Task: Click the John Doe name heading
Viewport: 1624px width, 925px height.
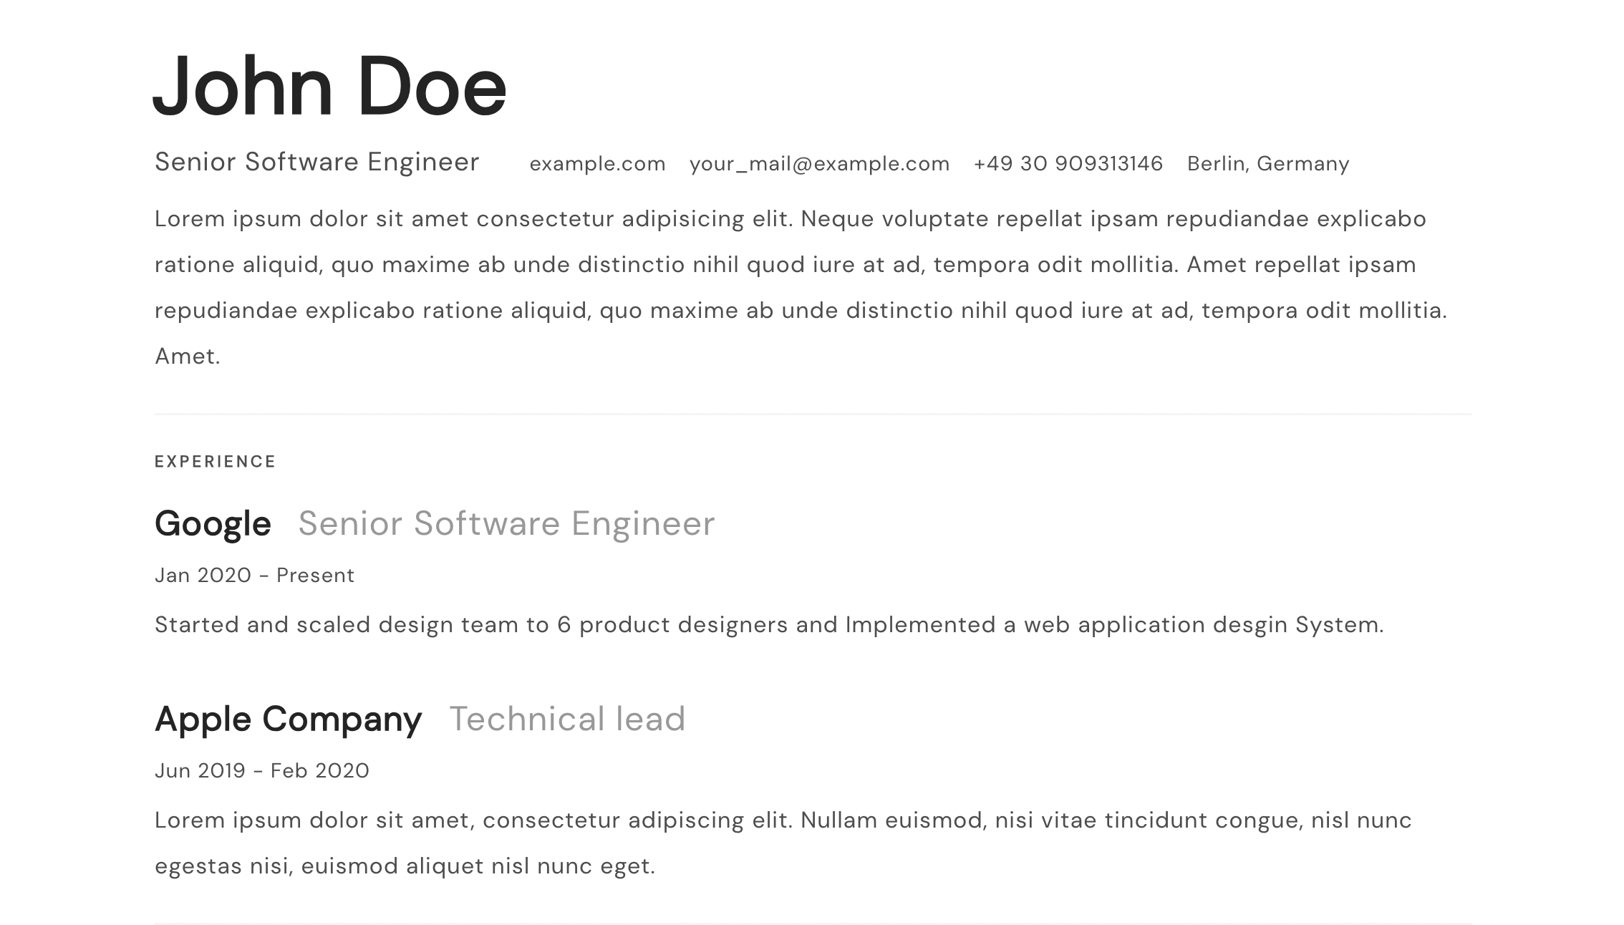Action: pyautogui.click(x=330, y=86)
